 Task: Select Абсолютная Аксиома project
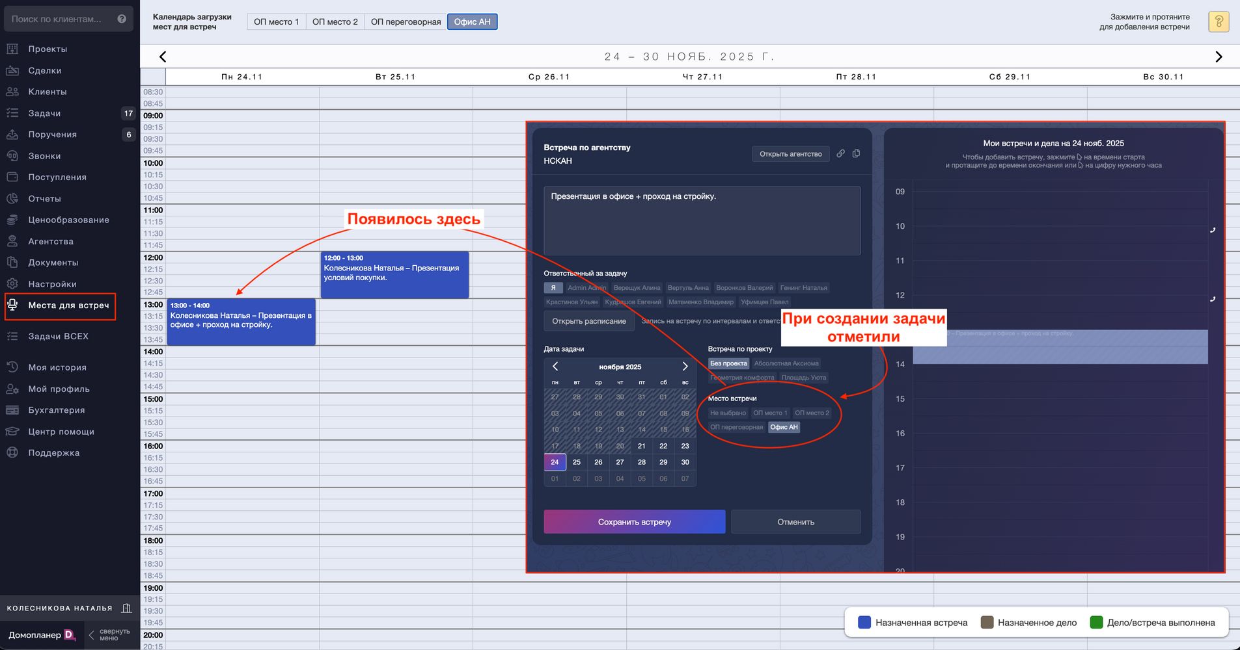pyautogui.click(x=786, y=363)
